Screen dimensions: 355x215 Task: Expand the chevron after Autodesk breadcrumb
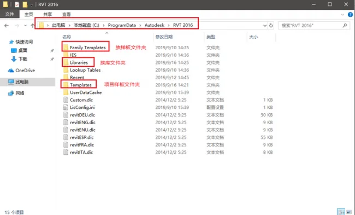[169, 25]
